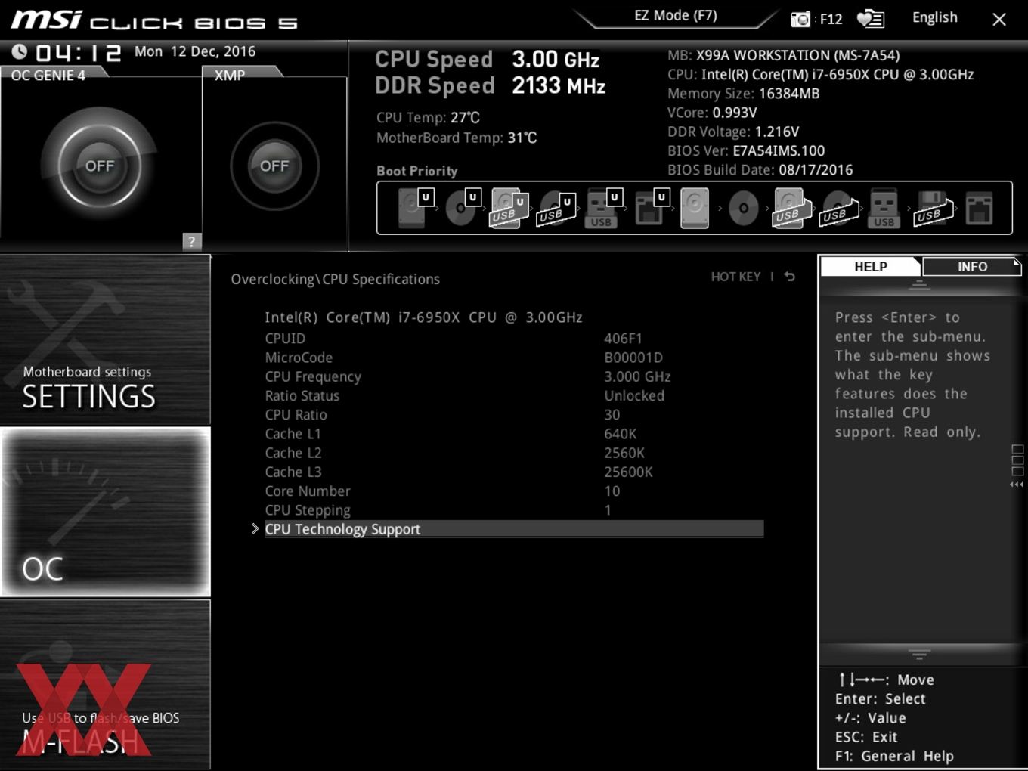Screen dimensions: 1028x771
Task: Switch to the INFO tab
Action: coord(972,267)
